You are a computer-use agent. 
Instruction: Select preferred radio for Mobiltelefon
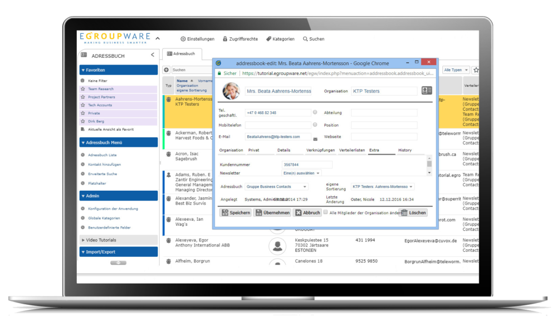315,125
